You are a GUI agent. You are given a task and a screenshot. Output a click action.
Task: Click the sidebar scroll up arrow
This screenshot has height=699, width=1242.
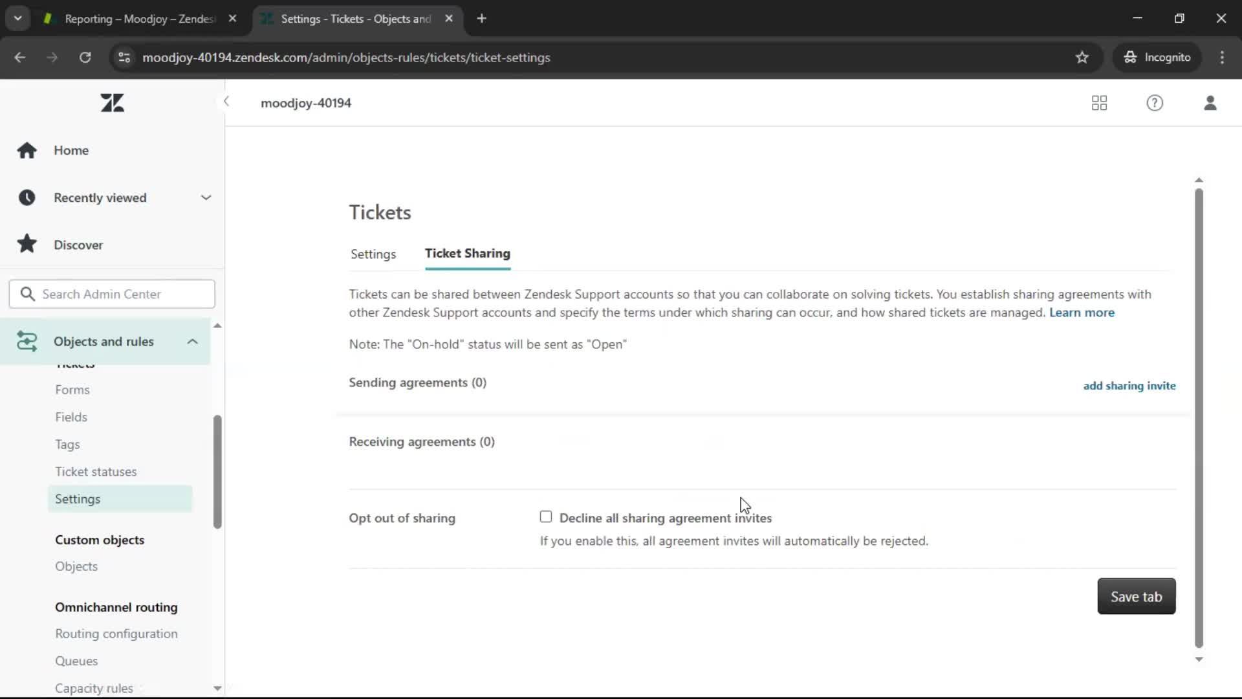tap(217, 326)
